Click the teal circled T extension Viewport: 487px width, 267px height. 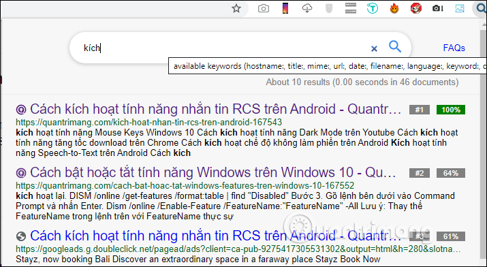click(x=373, y=8)
